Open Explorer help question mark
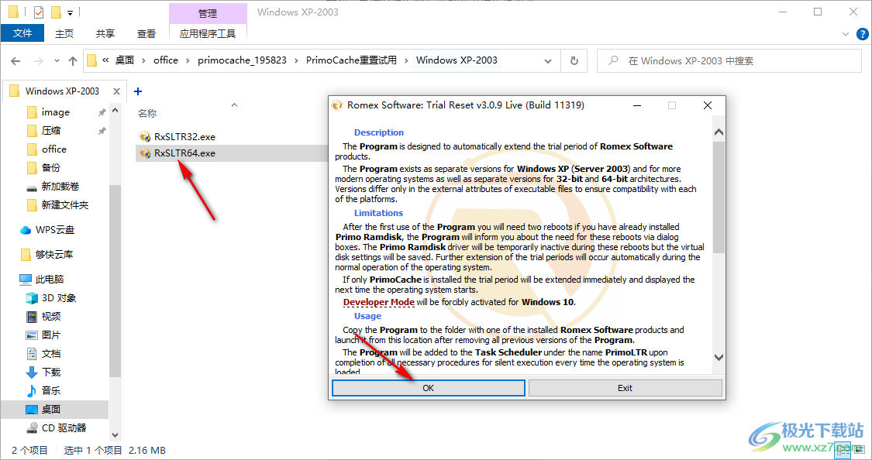 pos(861,34)
